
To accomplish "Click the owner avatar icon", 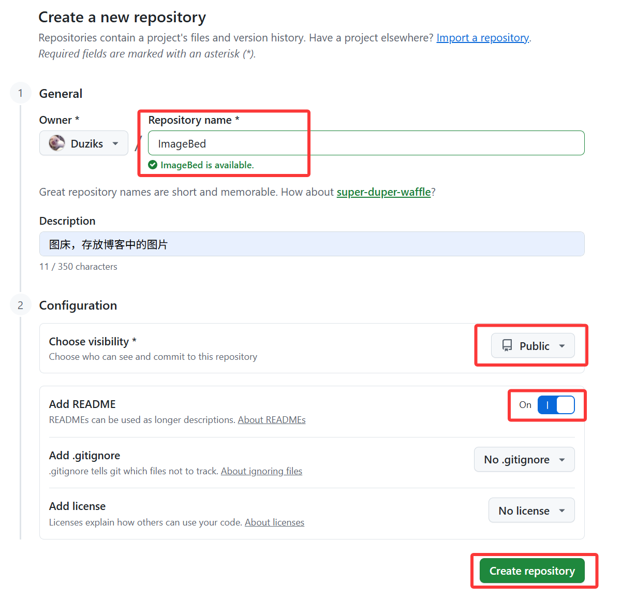I will click(57, 143).
